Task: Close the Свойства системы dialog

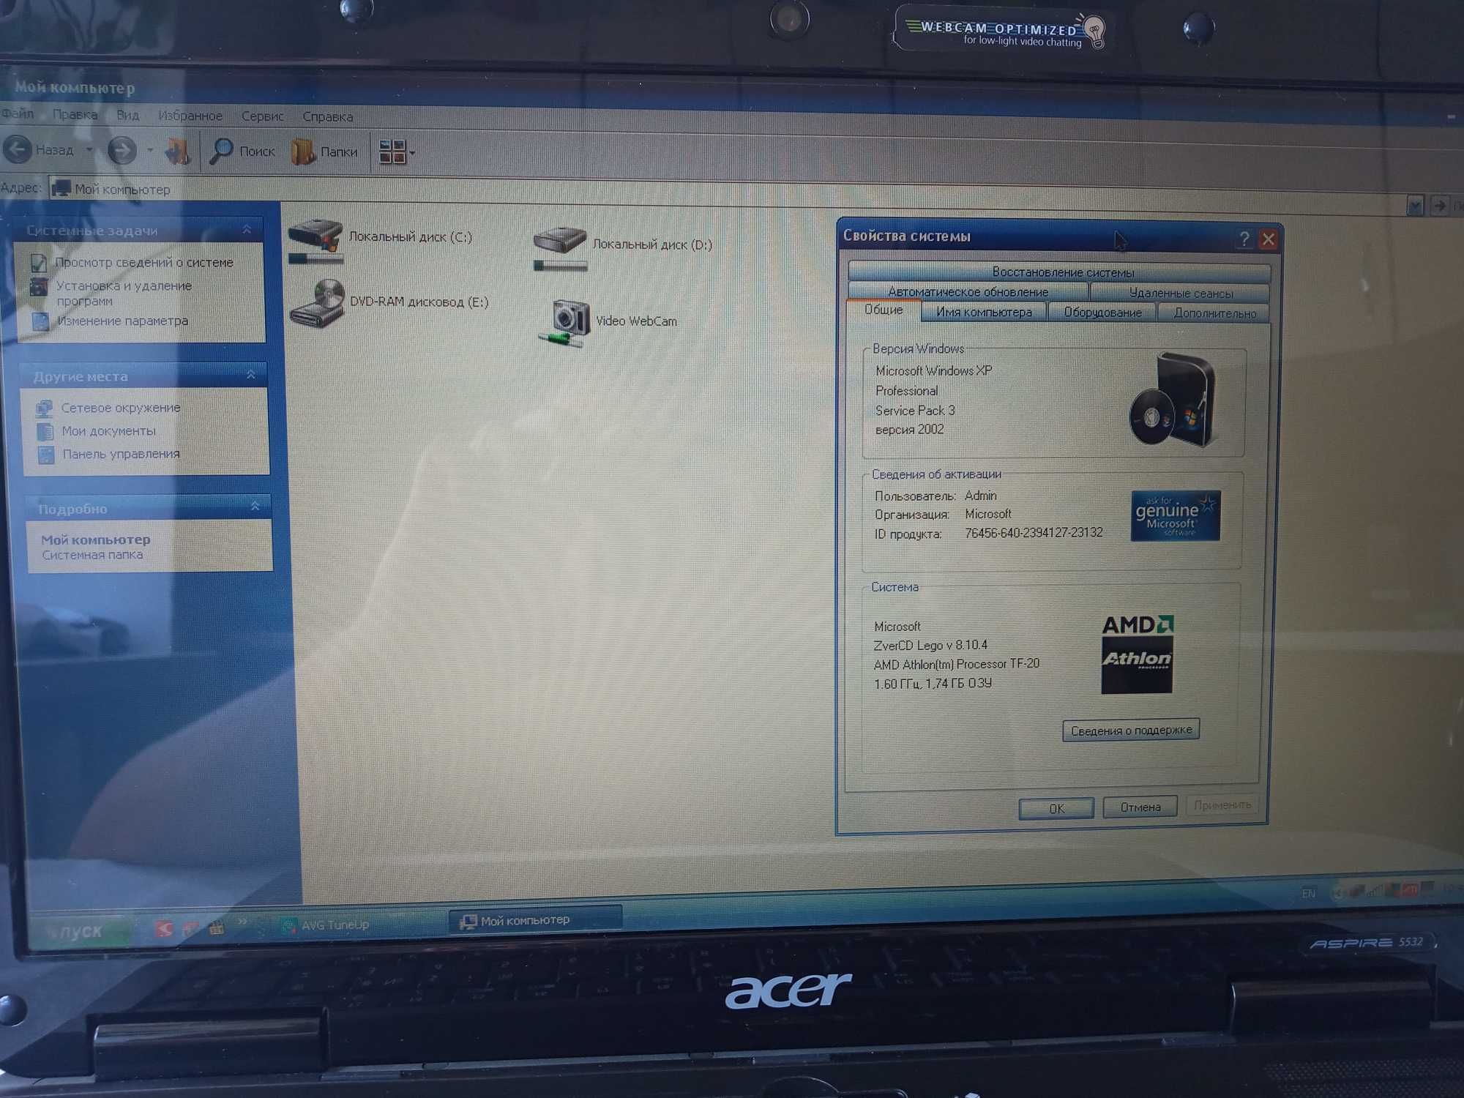Action: pos(1268,239)
